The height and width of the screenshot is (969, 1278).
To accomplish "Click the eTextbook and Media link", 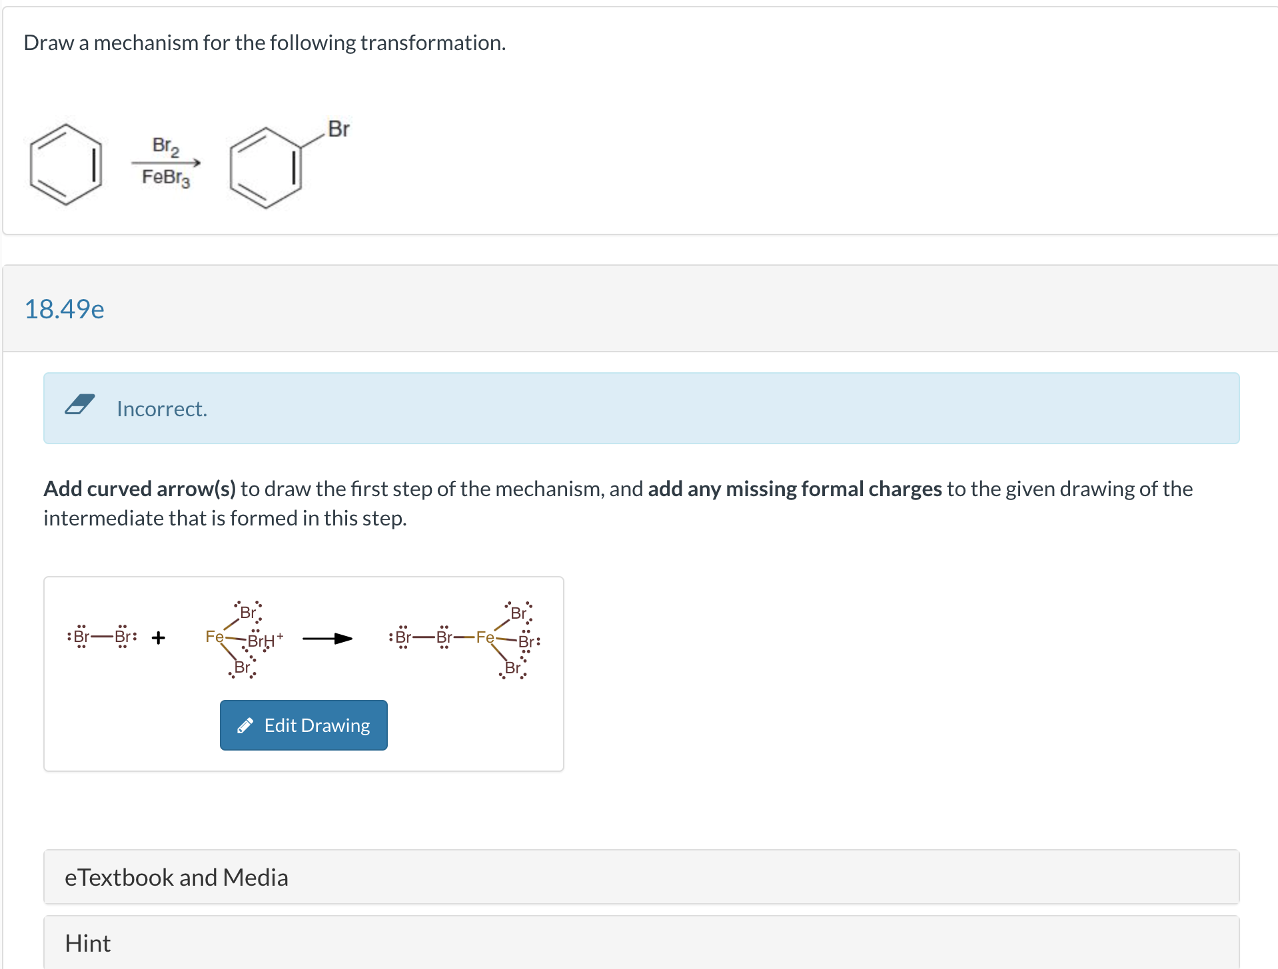I will (x=176, y=876).
